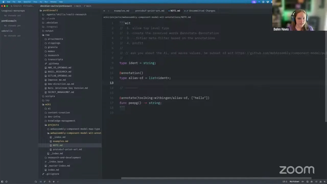
Task: Open project search magnifier in status bar
Action: (x=49, y=182)
